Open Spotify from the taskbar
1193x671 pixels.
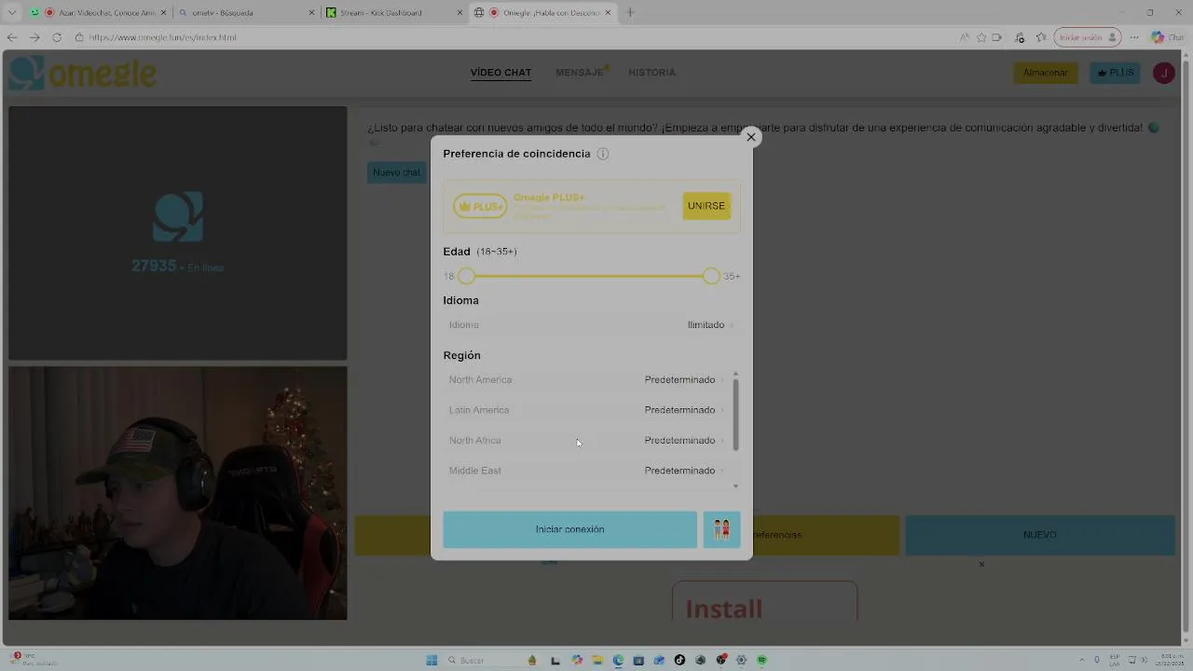761,660
